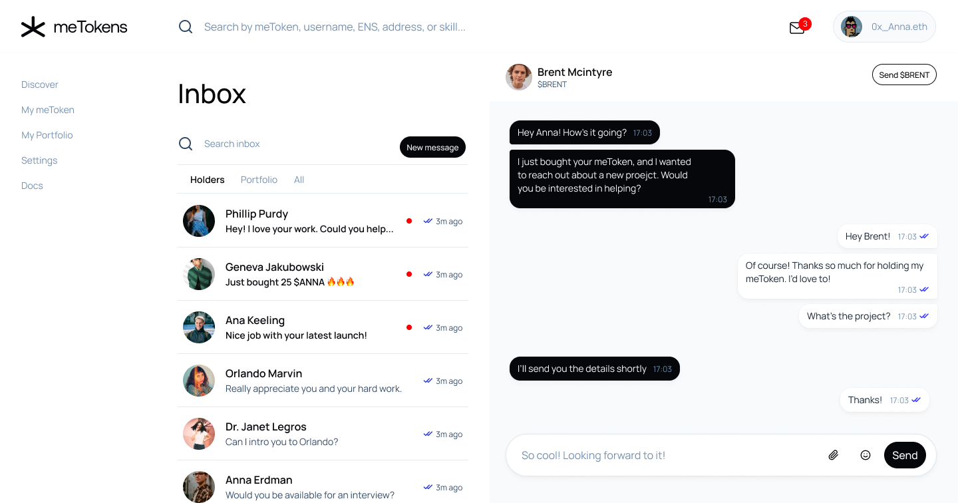Image resolution: width=958 pixels, height=503 pixels.
Task: Click the magnifier icon in the inbox search
Action: point(185,144)
